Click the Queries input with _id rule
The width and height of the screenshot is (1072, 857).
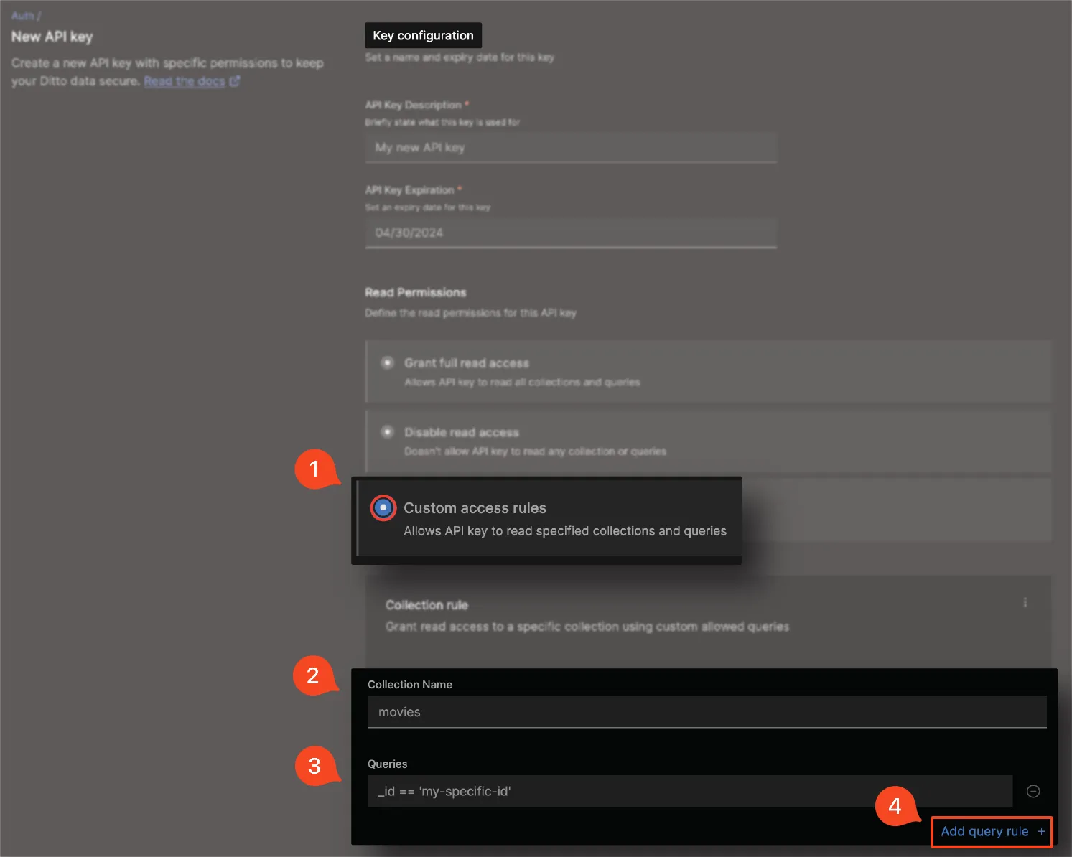[x=690, y=791]
